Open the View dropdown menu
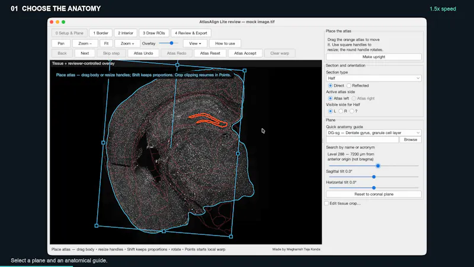The width and height of the screenshot is (474, 267). click(195, 43)
